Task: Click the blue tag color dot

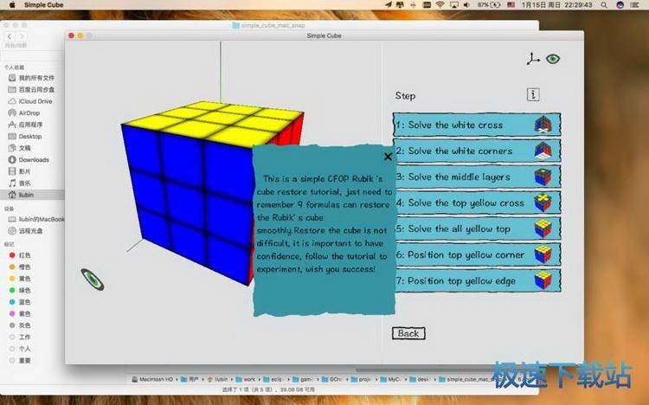Action: 11,302
